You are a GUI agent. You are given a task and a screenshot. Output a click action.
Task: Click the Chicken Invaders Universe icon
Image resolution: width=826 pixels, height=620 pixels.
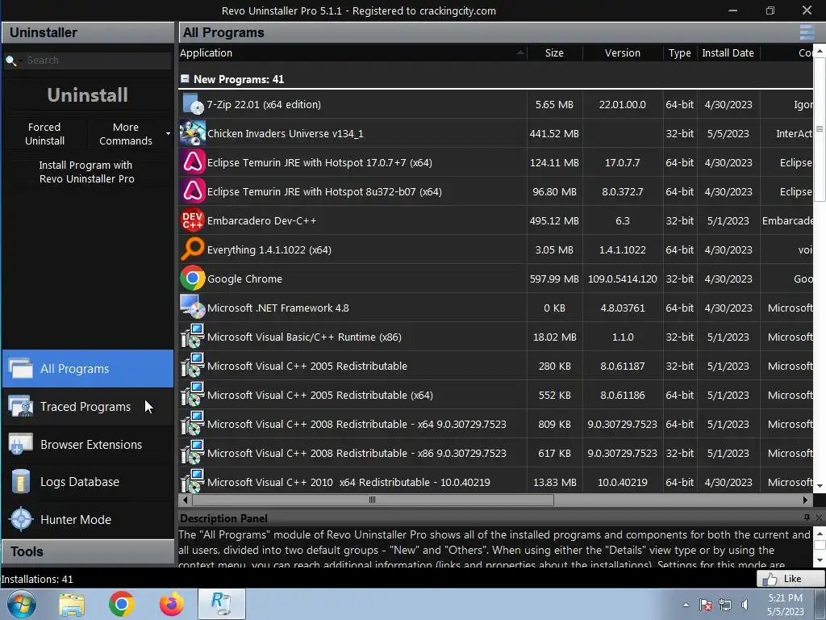point(193,133)
